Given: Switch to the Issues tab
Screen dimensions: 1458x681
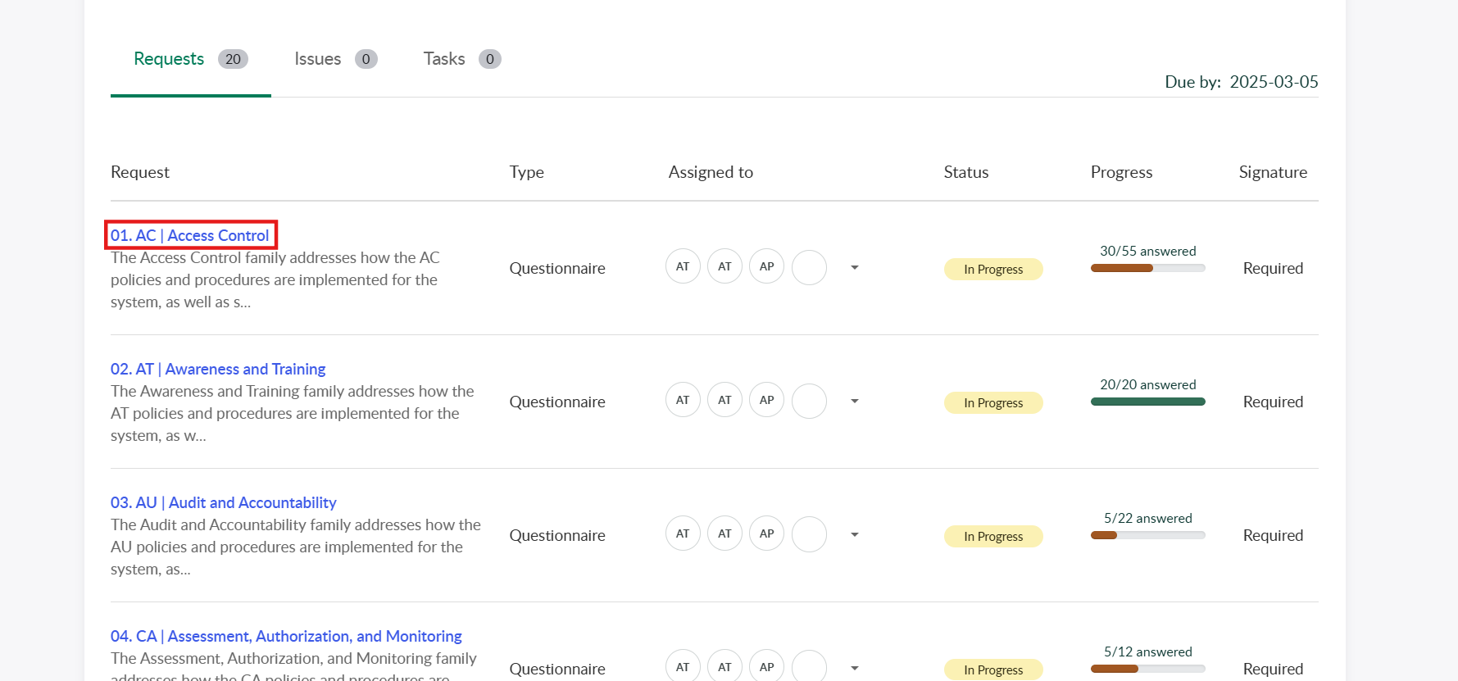Looking at the screenshot, I should point(335,59).
